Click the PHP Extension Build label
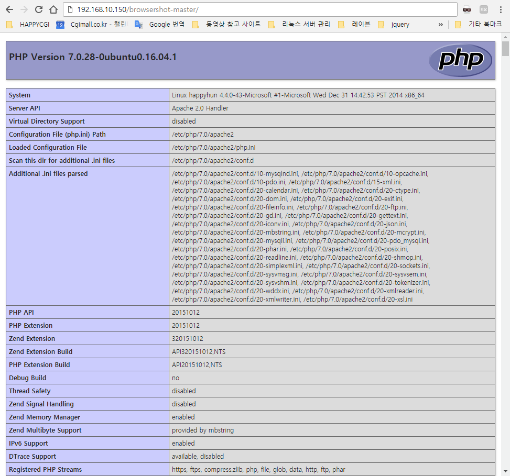The width and height of the screenshot is (510, 476). pos(39,364)
